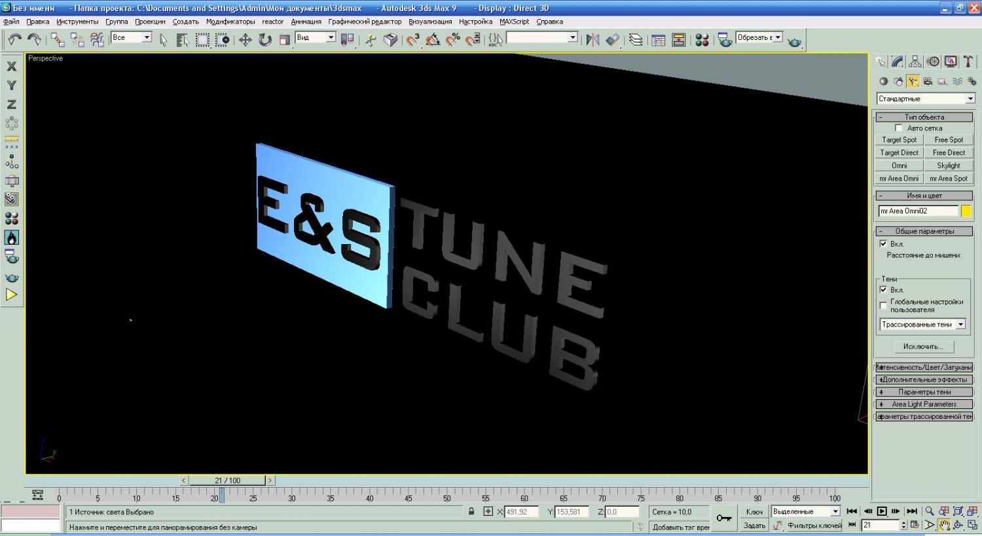
Task: Click the Omni light button
Action: click(x=899, y=166)
